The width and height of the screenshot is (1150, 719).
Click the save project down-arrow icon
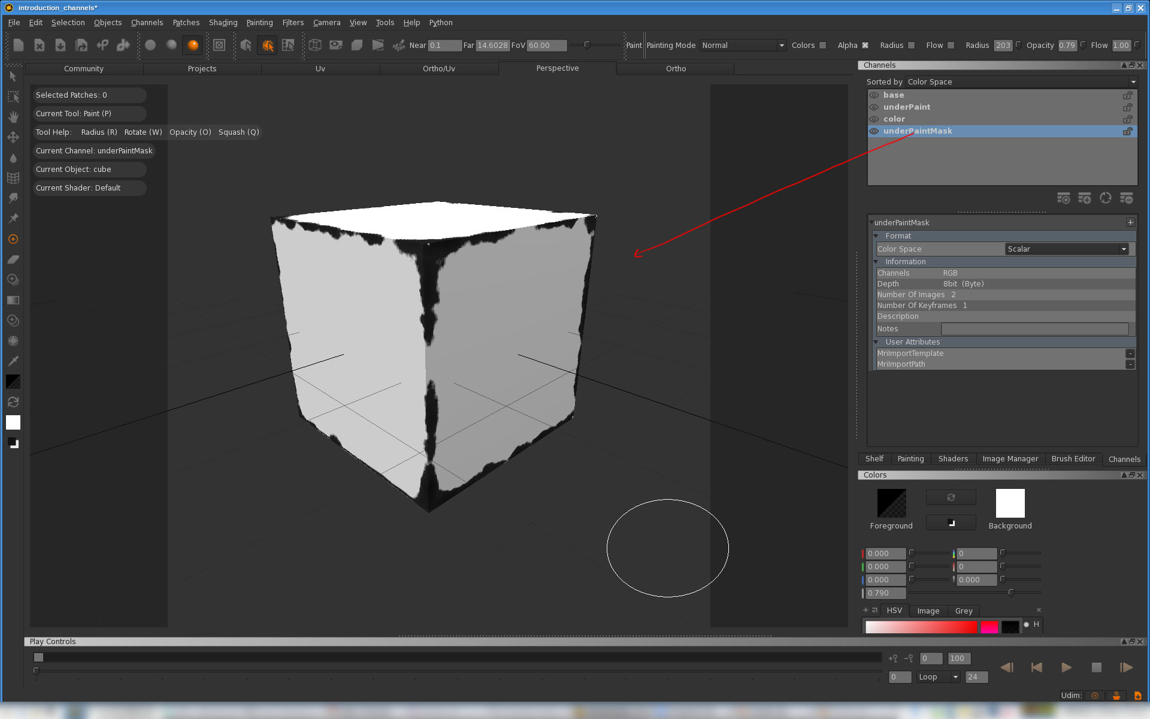60,45
